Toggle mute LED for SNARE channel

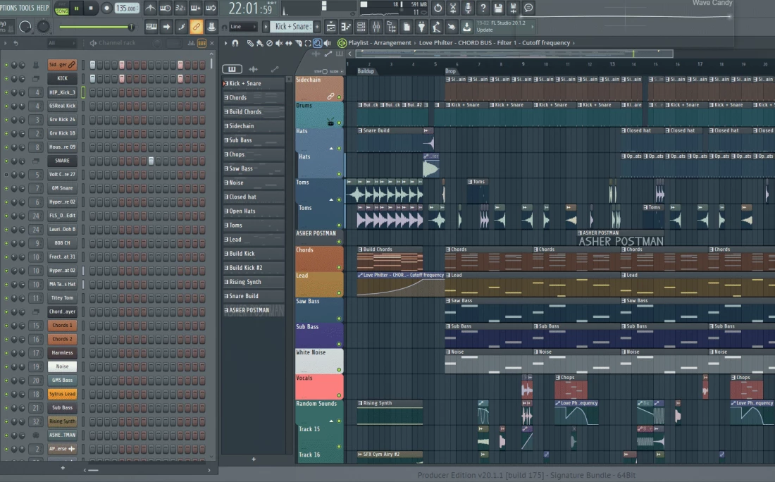click(6, 161)
